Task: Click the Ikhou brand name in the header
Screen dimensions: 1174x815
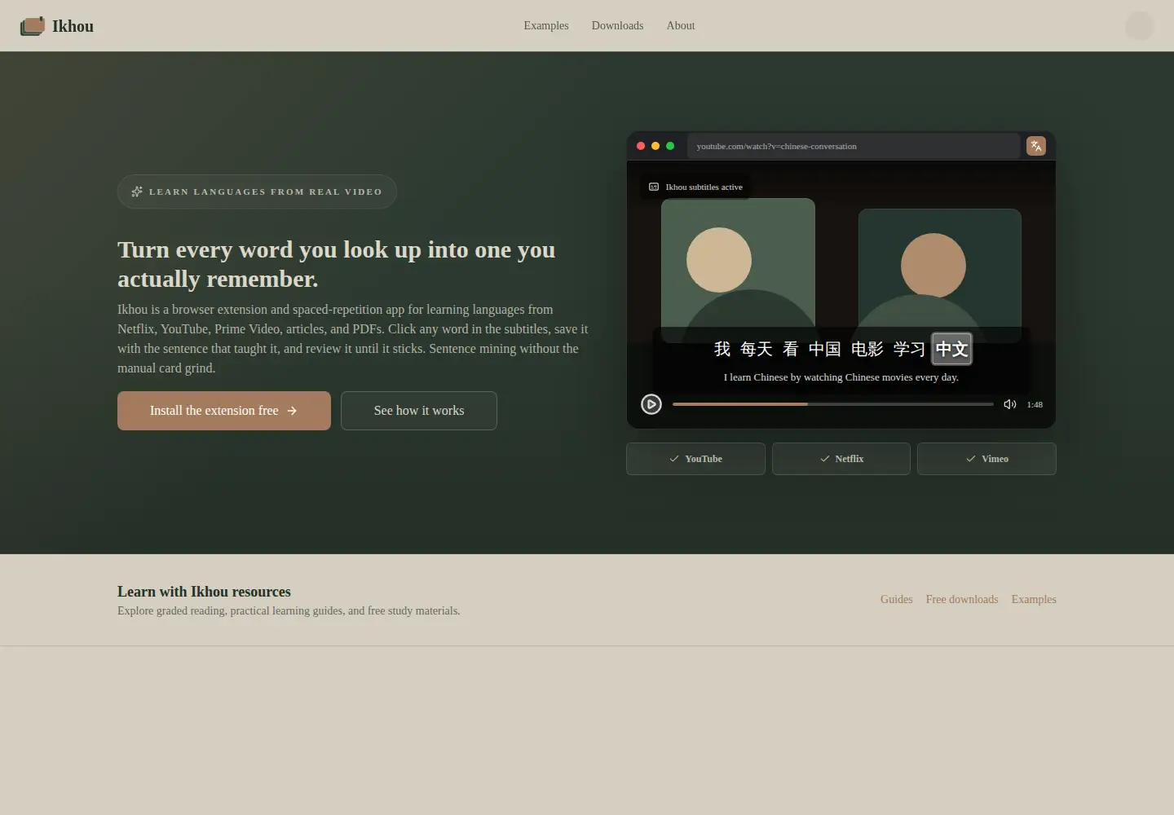Action: (x=73, y=26)
